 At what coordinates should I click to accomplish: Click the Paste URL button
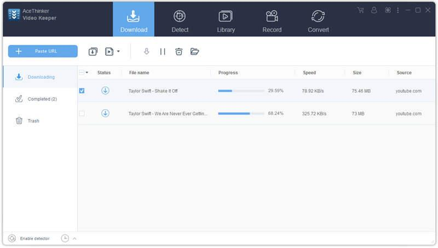click(43, 51)
